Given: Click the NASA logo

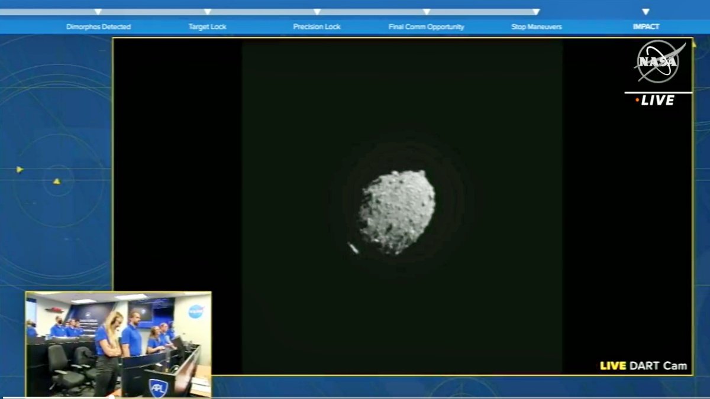Looking at the screenshot, I should 659,61.
